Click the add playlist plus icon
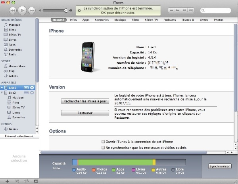This screenshot has width=238, height=184. 7,181
